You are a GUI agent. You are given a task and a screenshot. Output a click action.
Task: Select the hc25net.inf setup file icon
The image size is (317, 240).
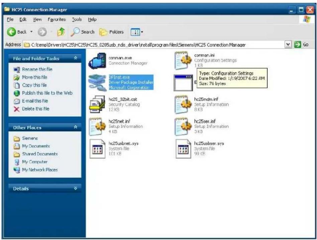coord(97,126)
